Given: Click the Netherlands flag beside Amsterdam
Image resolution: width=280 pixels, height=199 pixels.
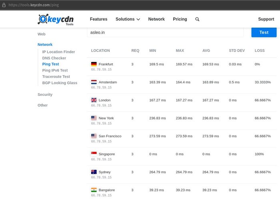Looking at the screenshot, I should (x=94, y=82).
